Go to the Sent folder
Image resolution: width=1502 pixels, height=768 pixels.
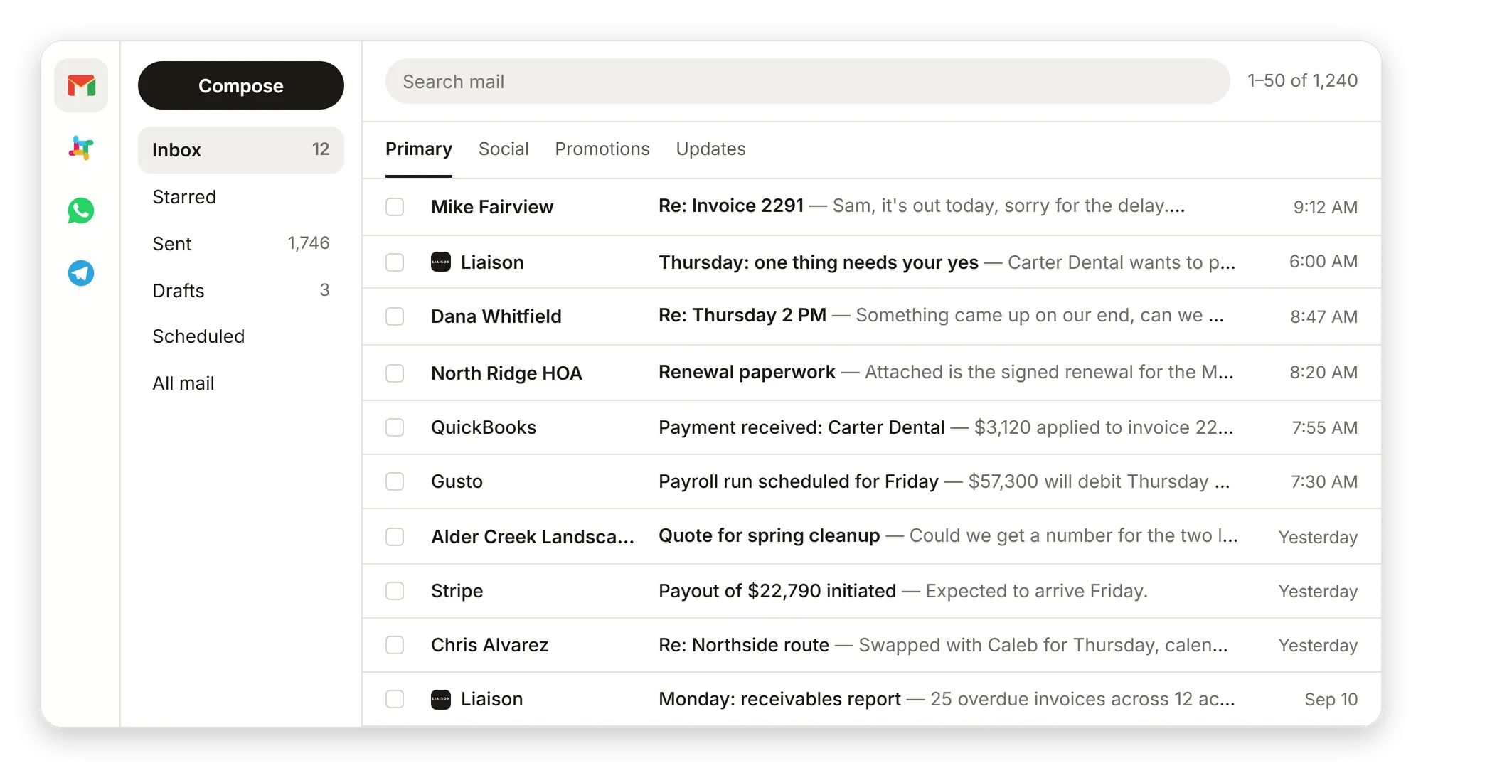(241, 244)
